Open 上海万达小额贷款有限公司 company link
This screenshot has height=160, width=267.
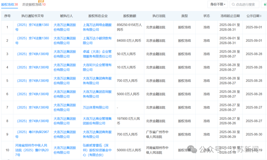click(97, 40)
